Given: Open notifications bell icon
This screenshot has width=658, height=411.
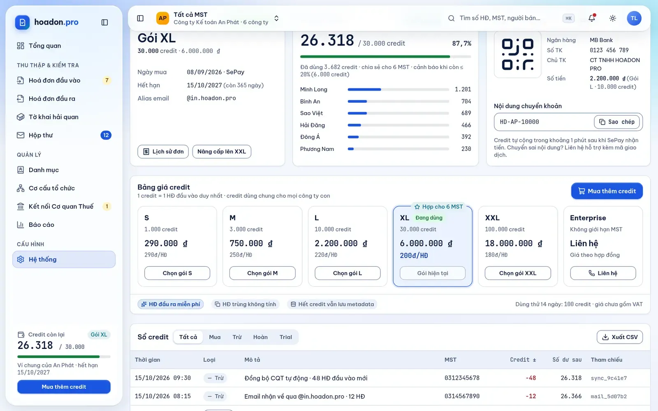Looking at the screenshot, I should (x=592, y=18).
